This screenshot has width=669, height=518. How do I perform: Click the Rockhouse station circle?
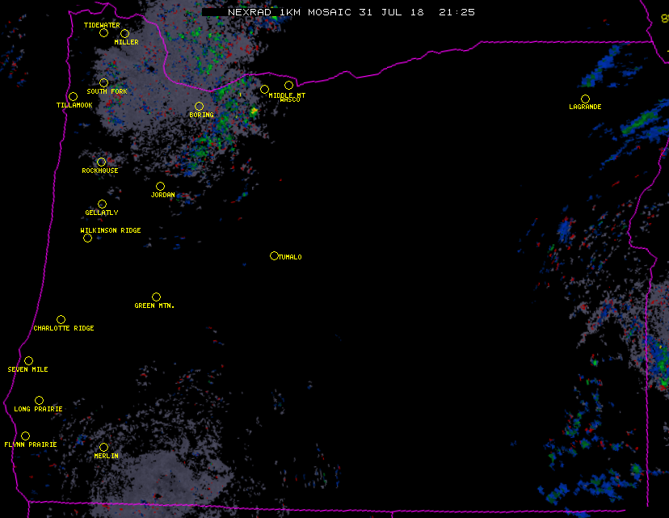pos(101,162)
